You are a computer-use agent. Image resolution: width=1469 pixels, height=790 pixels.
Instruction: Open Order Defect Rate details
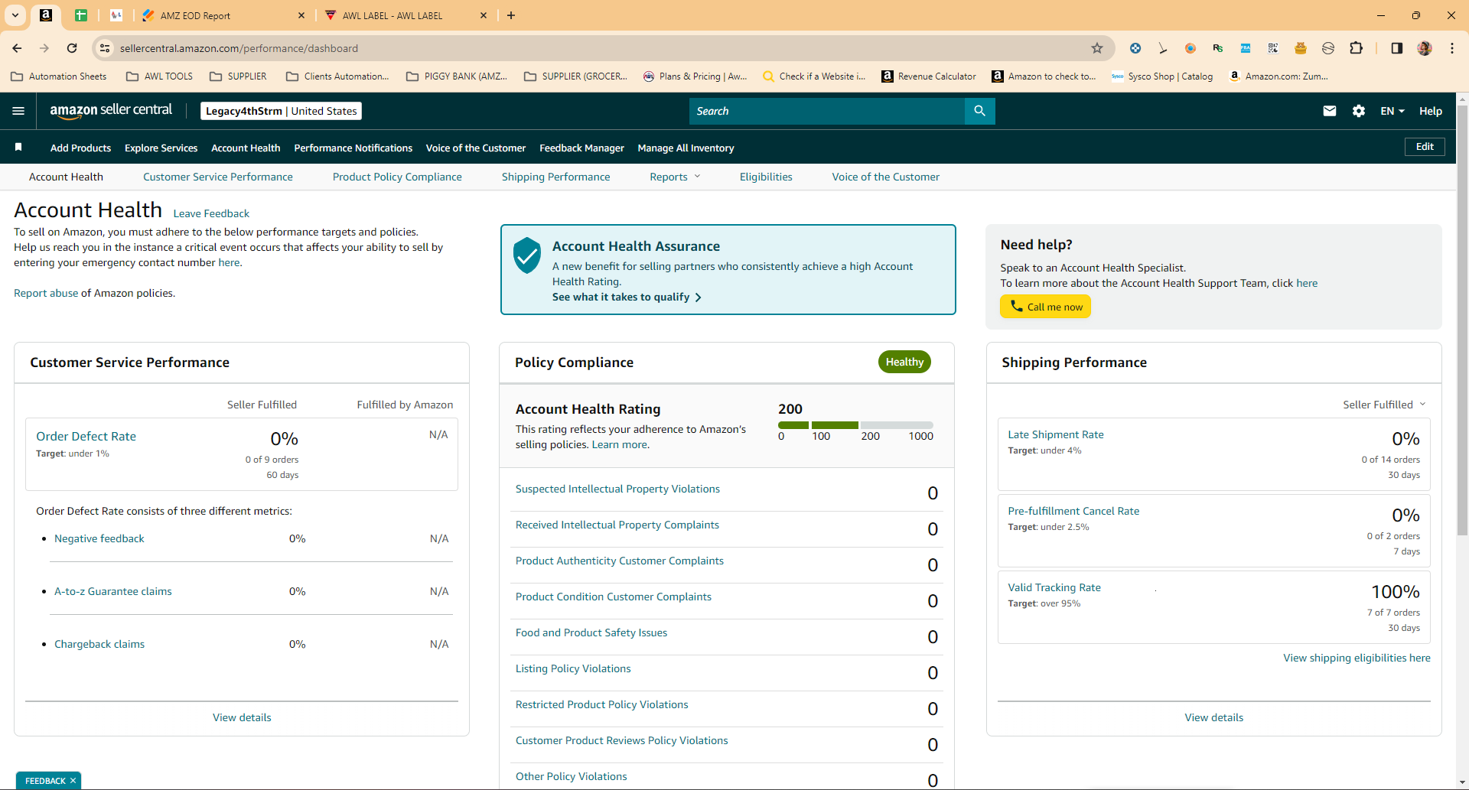(x=86, y=436)
